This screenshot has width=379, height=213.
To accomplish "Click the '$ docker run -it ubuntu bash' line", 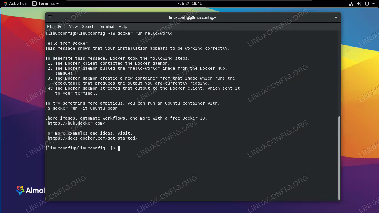I will coord(83,108).
